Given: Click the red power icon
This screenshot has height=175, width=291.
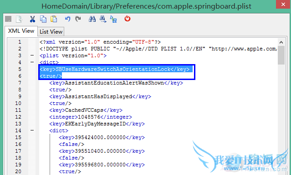Looking at the screenshot, I should (x=128, y=19).
